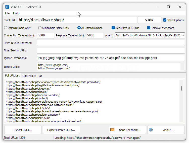The image size is (189, 143).
Task: Select the link/3508 URL row
Action: point(28,118)
